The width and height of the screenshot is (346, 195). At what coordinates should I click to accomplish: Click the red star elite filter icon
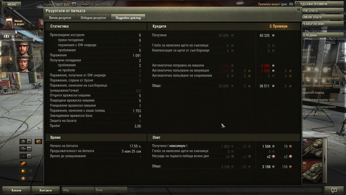click(x=23, y=178)
